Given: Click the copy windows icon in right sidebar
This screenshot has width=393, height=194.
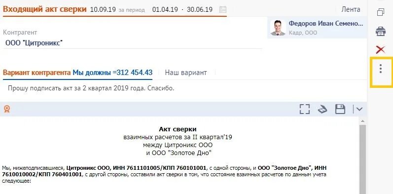Looking at the screenshot, I should (x=381, y=12).
